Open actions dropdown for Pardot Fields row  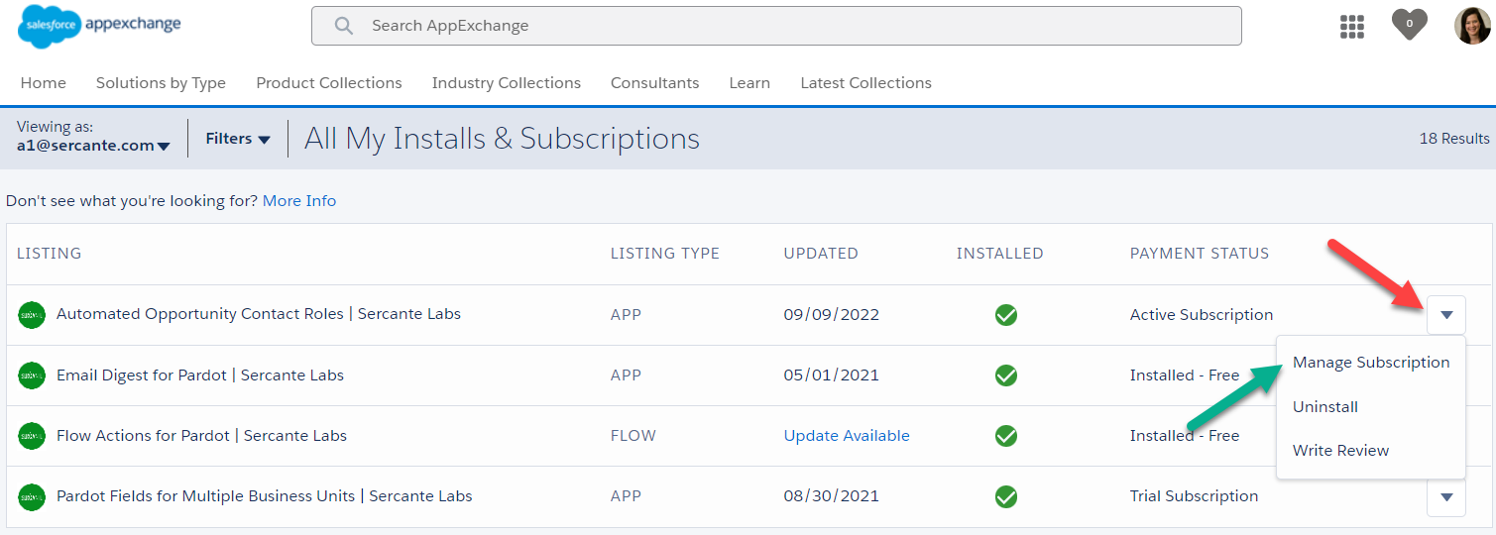pyautogui.click(x=1446, y=496)
